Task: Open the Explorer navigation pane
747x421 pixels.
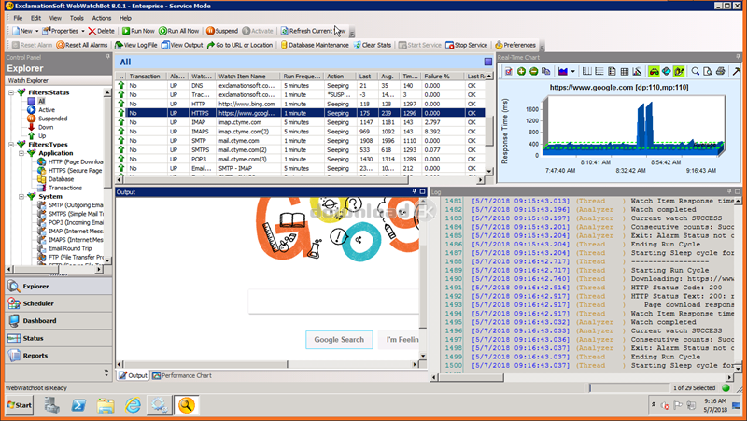Action: pos(59,287)
